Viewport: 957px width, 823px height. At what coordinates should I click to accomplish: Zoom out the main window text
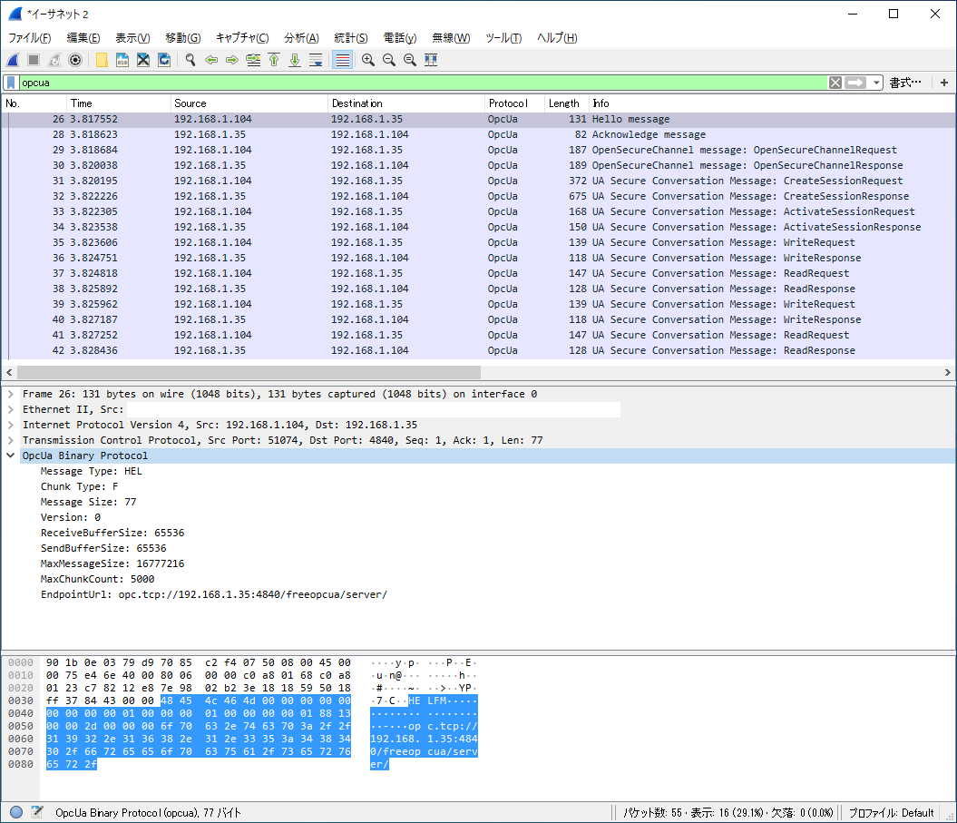pyautogui.click(x=389, y=60)
